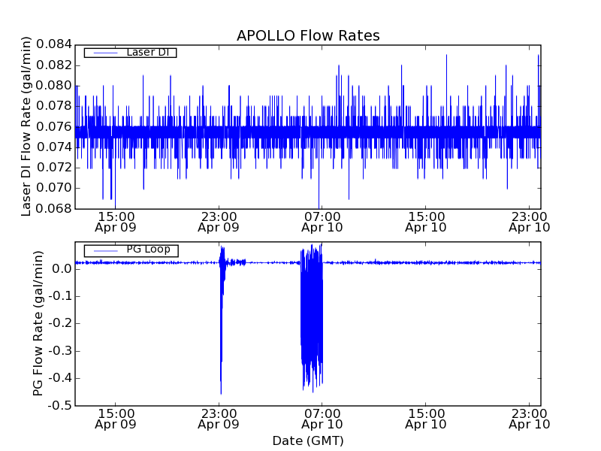
Task: Click '15:00 Apr 10' under the Laser DI plot
Action: [426, 222]
